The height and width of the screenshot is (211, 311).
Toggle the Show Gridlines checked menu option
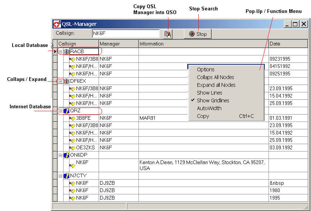pyautogui.click(x=213, y=101)
